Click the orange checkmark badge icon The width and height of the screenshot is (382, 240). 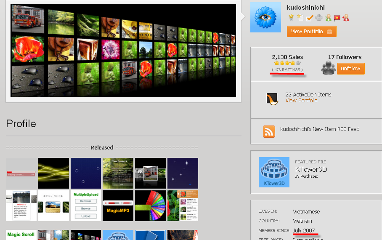click(310, 18)
